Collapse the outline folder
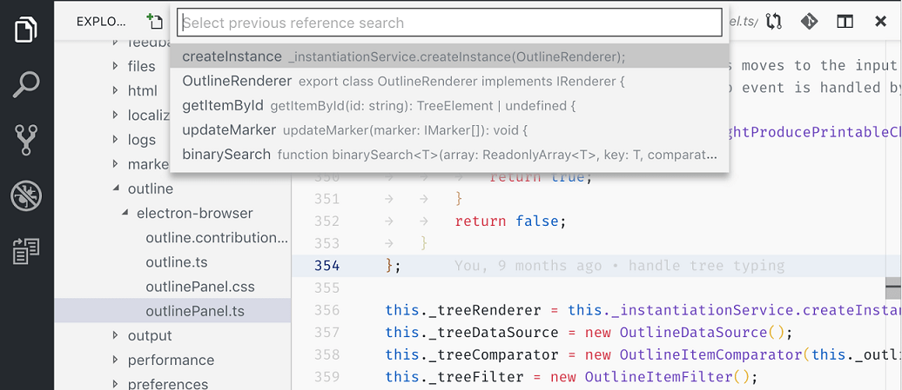This screenshot has height=390, width=902. click(x=116, y=188)
